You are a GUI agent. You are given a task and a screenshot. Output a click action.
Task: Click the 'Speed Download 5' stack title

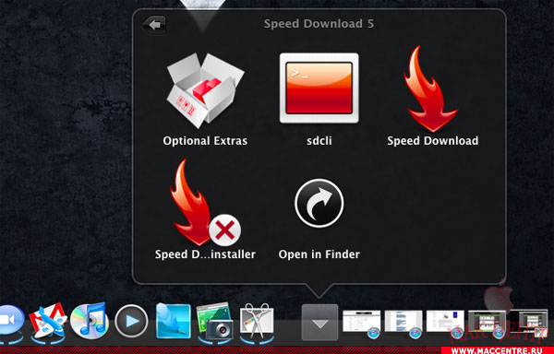point(319,24)
